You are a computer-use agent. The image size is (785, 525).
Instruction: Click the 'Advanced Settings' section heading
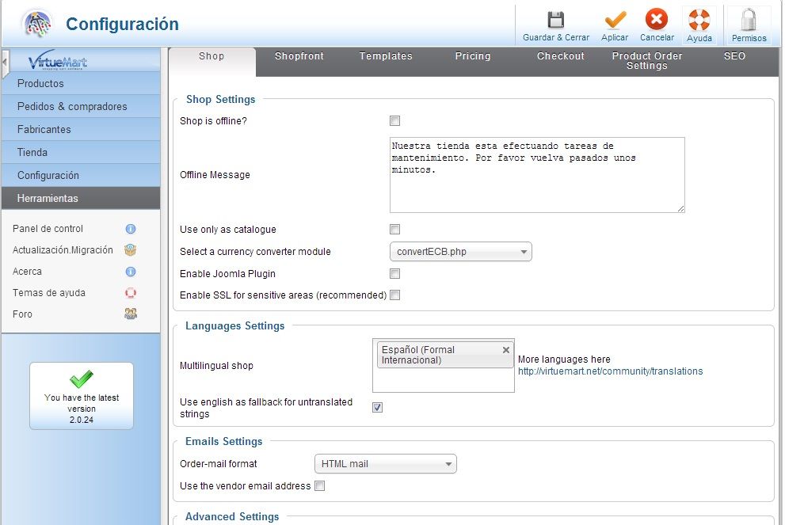point(232,516)
